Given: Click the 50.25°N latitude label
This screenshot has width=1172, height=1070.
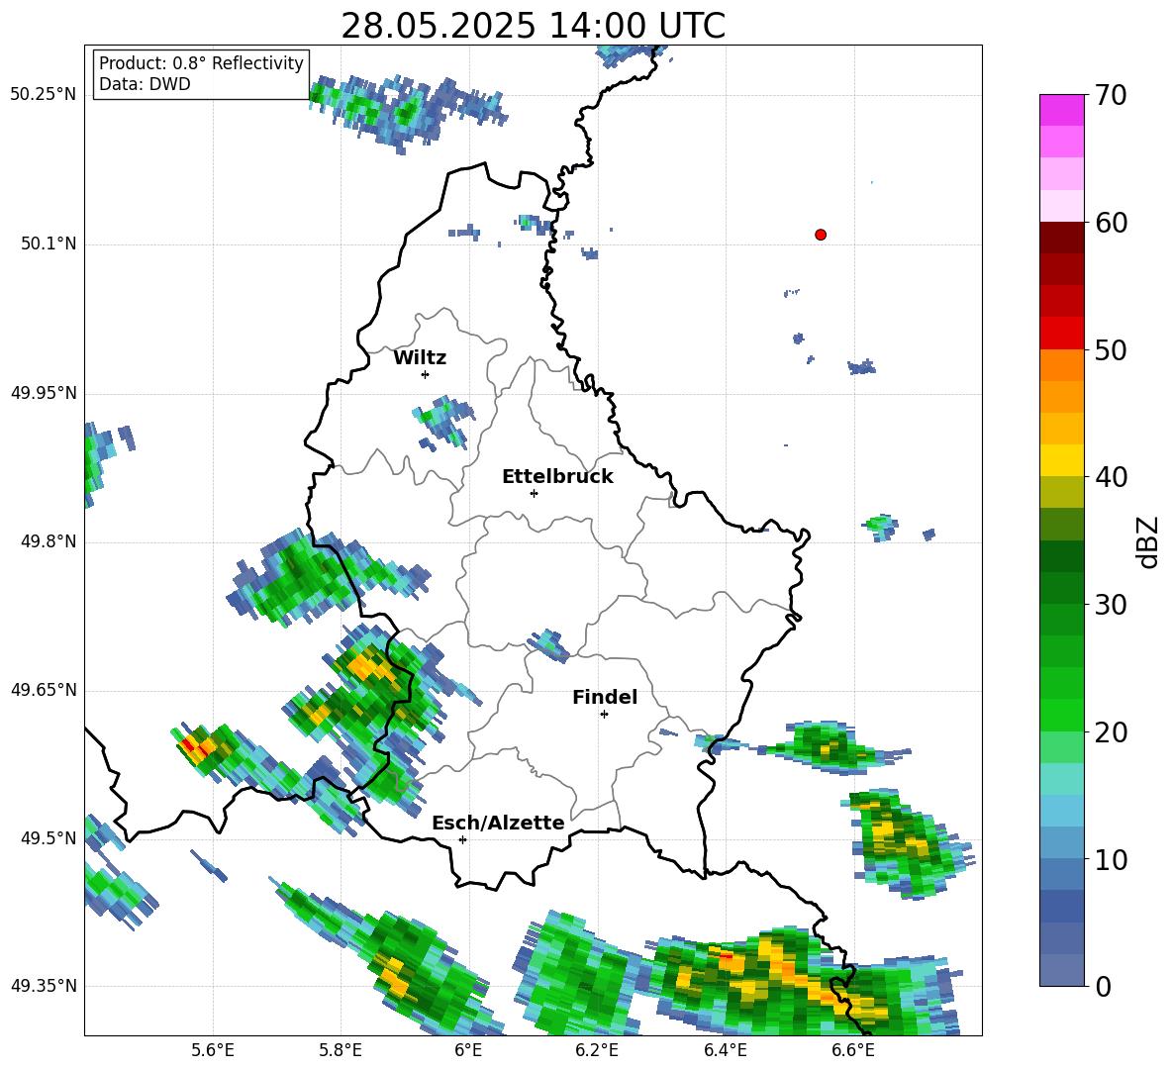Looking at the screenshot, I should [44, 95].
